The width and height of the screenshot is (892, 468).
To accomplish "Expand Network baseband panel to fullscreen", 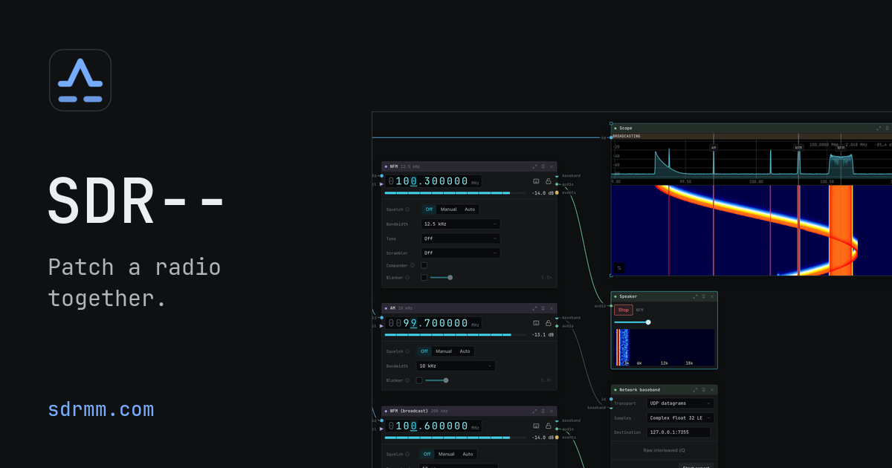I will click(695, 389).
